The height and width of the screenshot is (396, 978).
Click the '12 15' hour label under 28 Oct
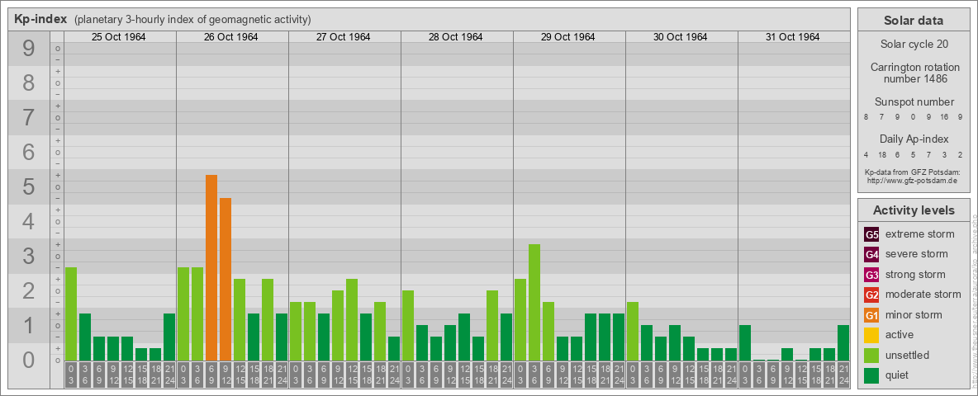(x=464, y=375)
